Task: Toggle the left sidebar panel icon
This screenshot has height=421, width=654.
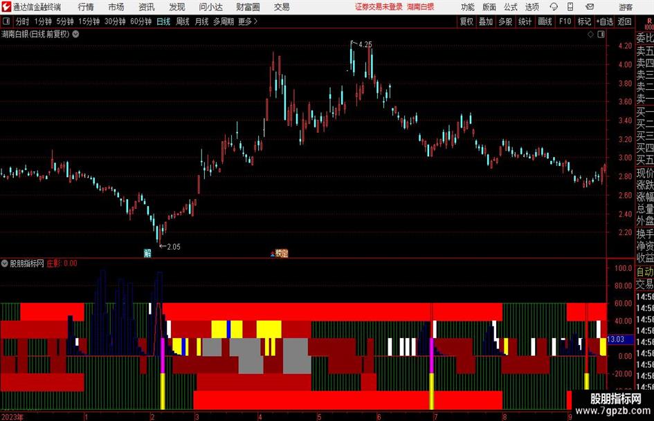Action: coord(6,21)
